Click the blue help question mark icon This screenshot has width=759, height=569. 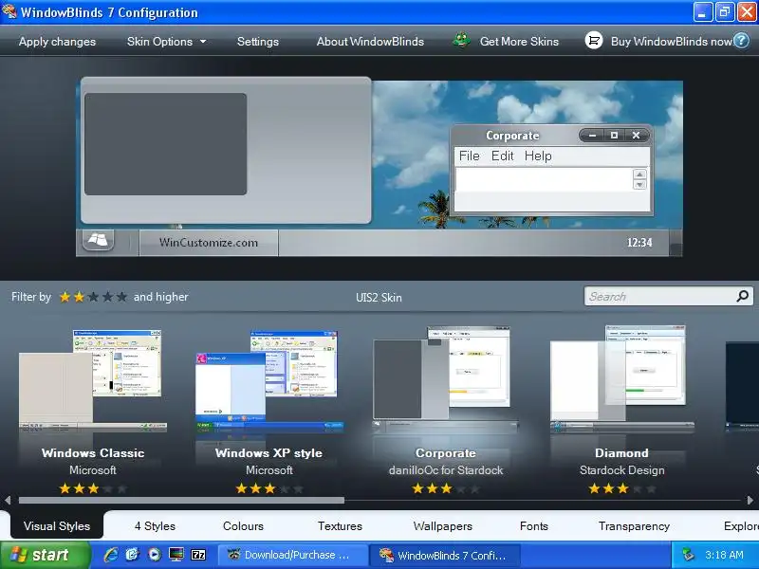[741, 41]
